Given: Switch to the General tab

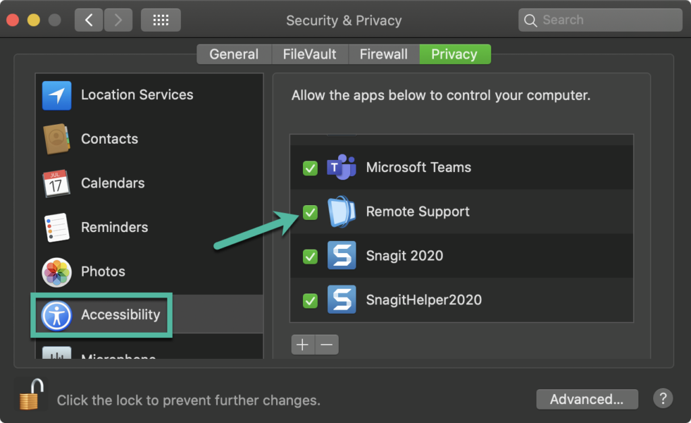Looking at the screenshot, I should [x=233, y=54].
